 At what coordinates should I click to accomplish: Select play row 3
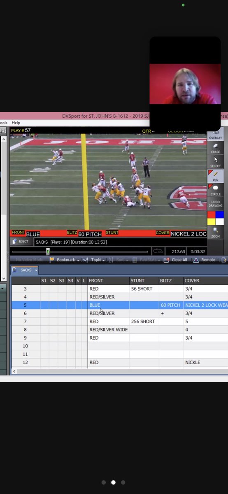click(25, 289)
